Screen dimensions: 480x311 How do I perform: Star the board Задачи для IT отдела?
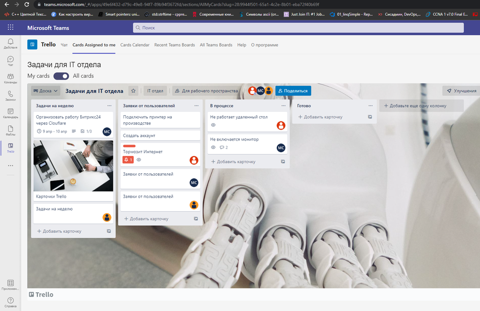pyautogui.click(x=134, y=91)
